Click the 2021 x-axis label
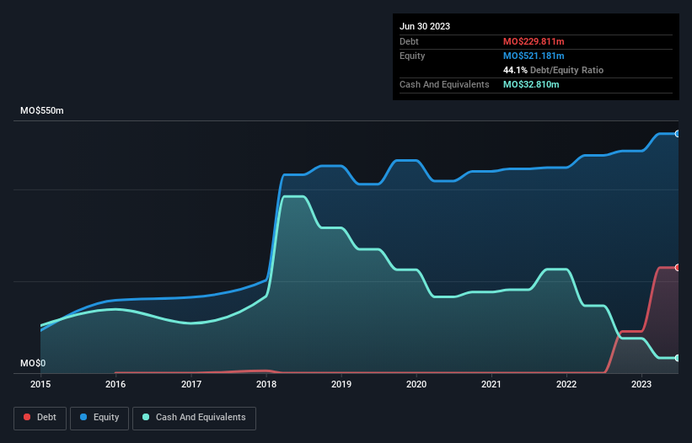This screenshot has width=692, height=443. coord(491,384)
